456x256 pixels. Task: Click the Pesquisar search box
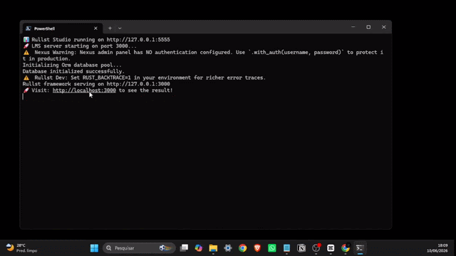pos(139,248)
